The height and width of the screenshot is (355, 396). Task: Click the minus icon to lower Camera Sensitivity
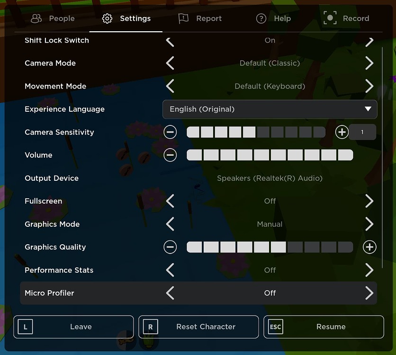click(x=170, y=132)
